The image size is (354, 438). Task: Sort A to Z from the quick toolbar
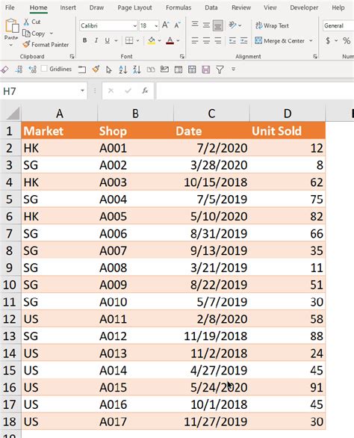(122, 70)
